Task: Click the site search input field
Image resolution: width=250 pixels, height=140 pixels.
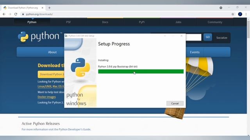Action: pos(194,37)
